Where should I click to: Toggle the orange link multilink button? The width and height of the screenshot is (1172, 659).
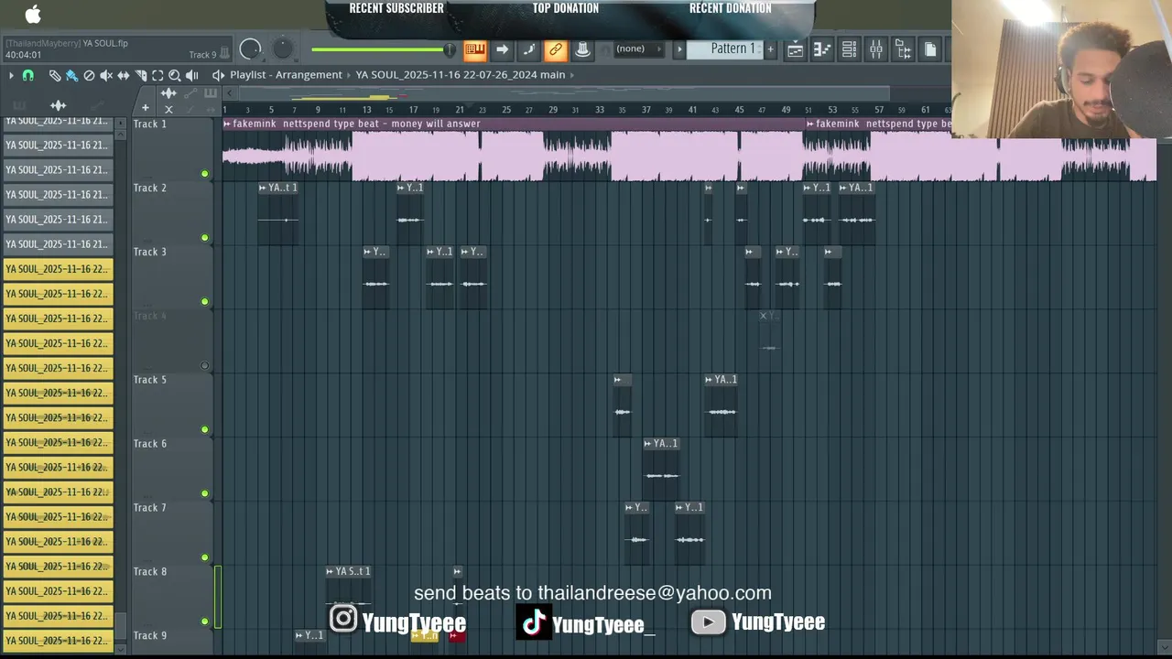click(x=555, y=49)
